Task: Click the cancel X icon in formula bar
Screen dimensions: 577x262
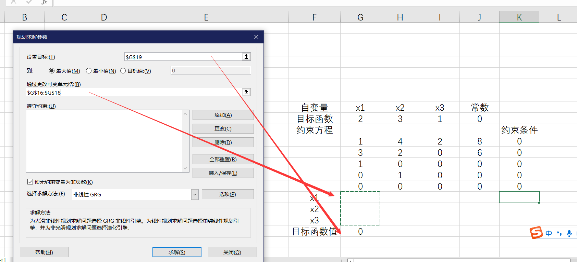Action: pyautogui.click(x=13, y=2)
